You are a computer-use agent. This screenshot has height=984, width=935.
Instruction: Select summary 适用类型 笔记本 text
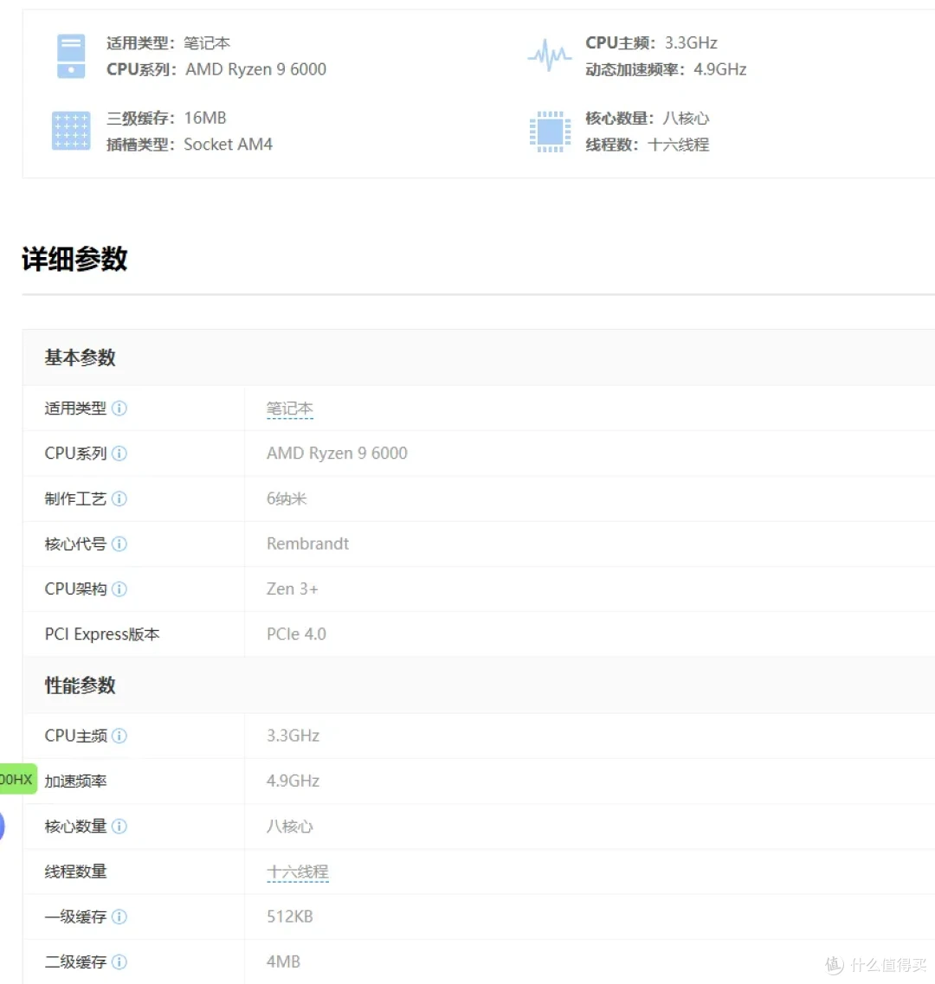click(x=168, y=42)
